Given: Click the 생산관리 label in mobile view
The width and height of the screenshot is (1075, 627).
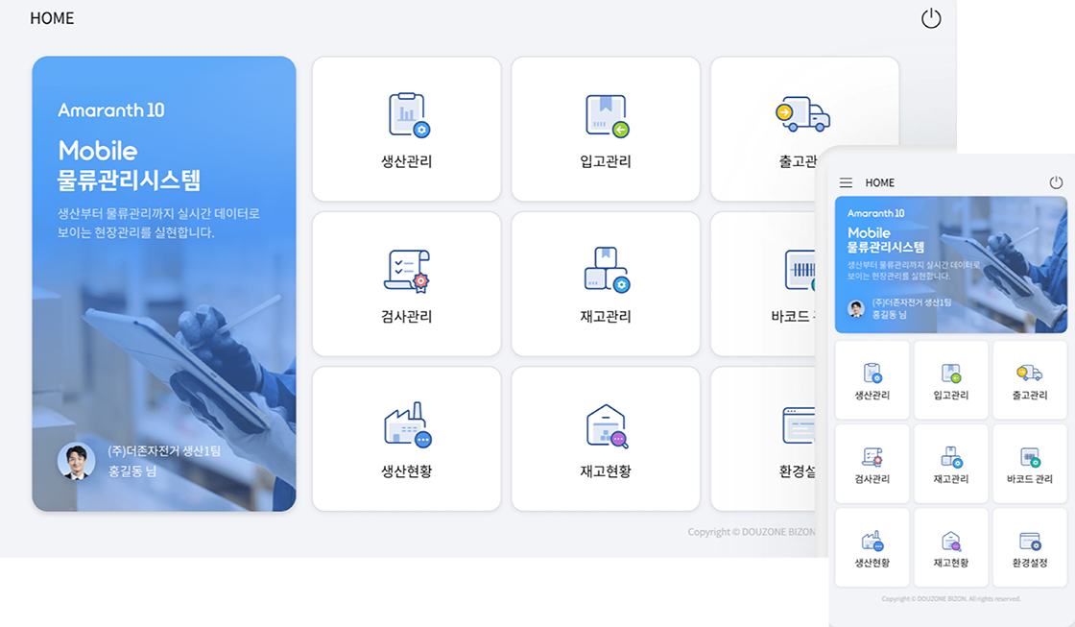Looking at the screenshot, I should (872, 396).
